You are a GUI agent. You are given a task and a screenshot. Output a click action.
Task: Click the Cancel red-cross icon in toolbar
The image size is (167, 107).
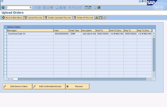(x=52, y=7)
